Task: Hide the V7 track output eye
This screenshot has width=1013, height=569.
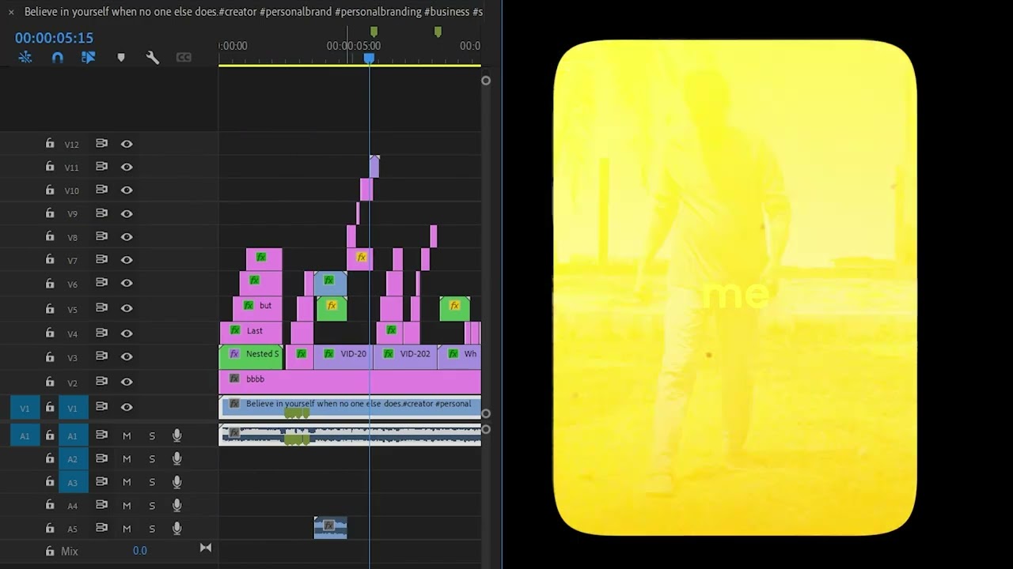Action: tap(127, 259)
